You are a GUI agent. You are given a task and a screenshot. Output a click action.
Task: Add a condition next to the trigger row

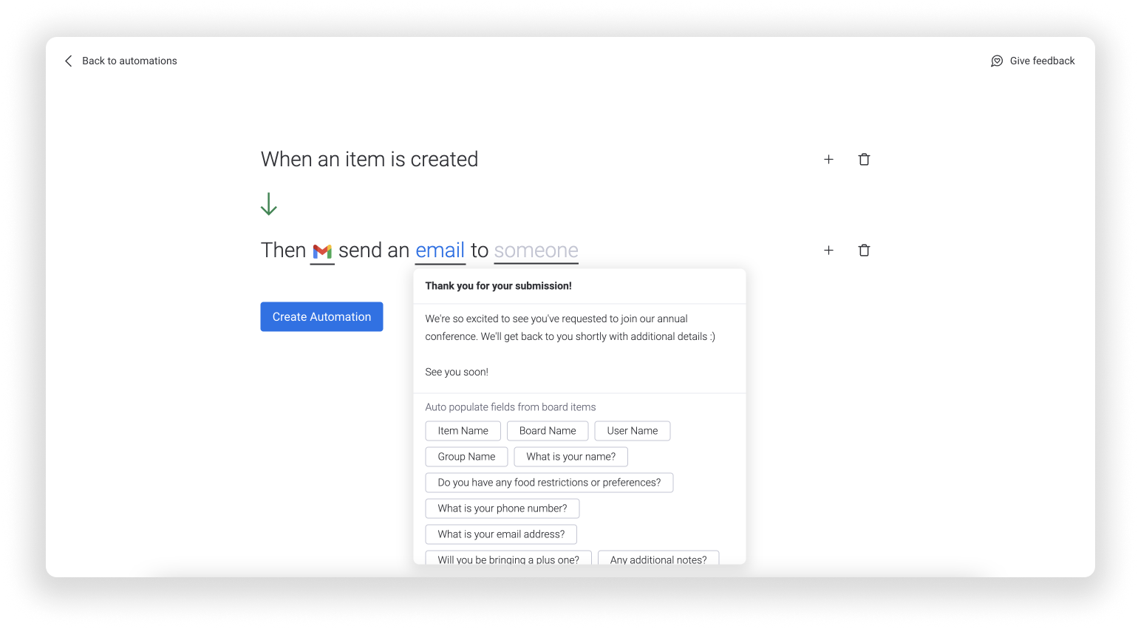pyautogui.click(x=828, y=160)
